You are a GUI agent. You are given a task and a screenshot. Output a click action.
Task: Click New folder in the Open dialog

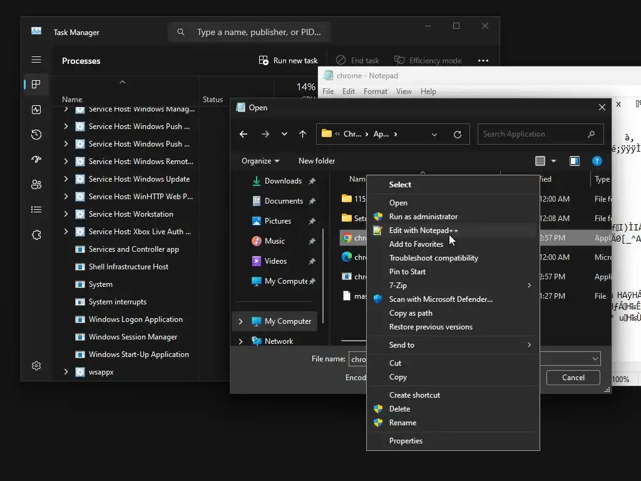coord(316,161)
